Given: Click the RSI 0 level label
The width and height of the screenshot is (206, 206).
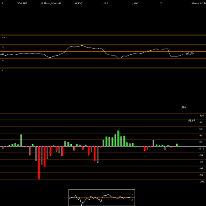Looking at the screenshot, I should (x=2, y=70).
